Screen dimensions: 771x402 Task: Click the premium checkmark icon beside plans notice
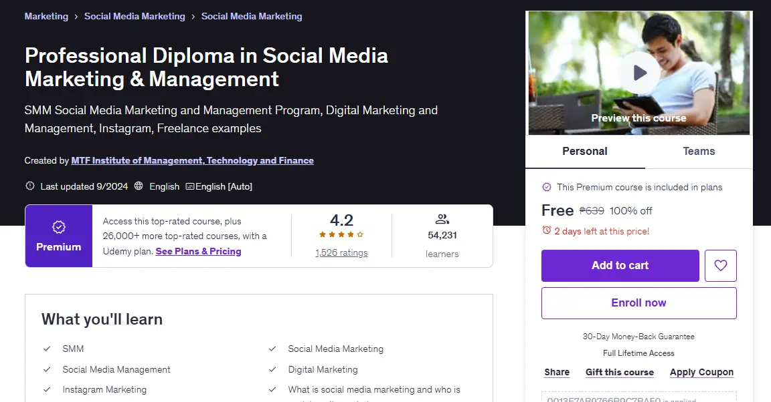pyautogui.click(x=546, y=187)
